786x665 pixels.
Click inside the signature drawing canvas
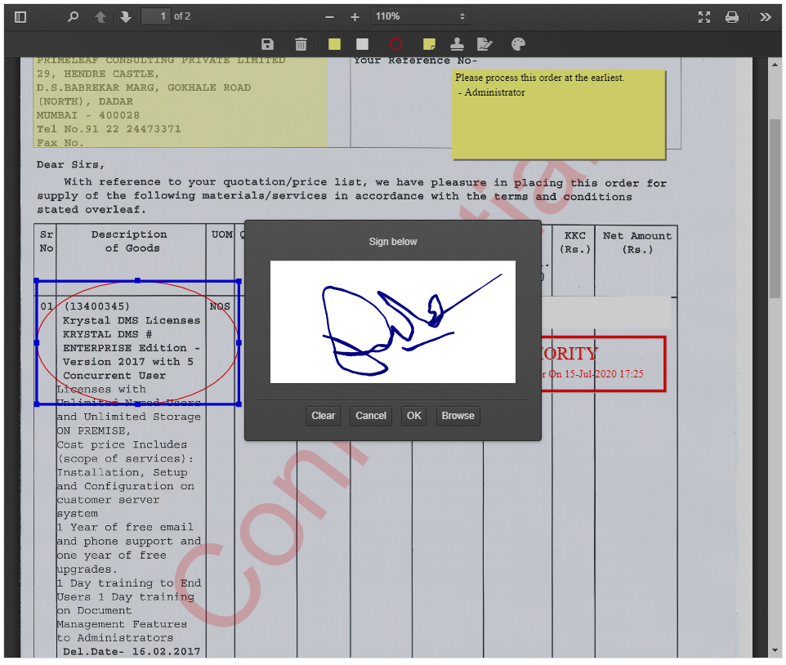pos(392,322)
